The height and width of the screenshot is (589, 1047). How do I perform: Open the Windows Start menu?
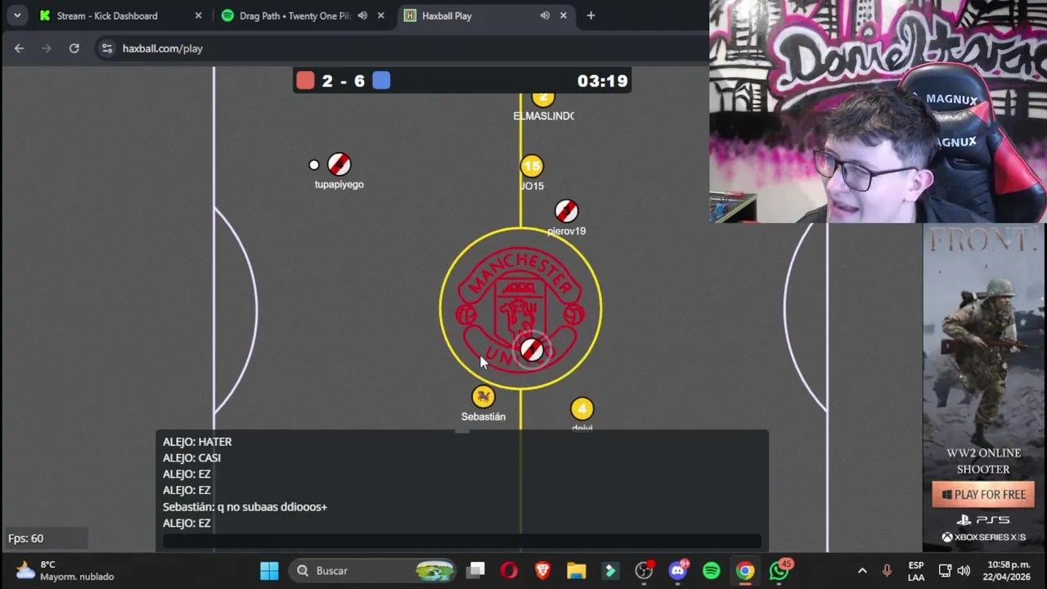point(269,570)
